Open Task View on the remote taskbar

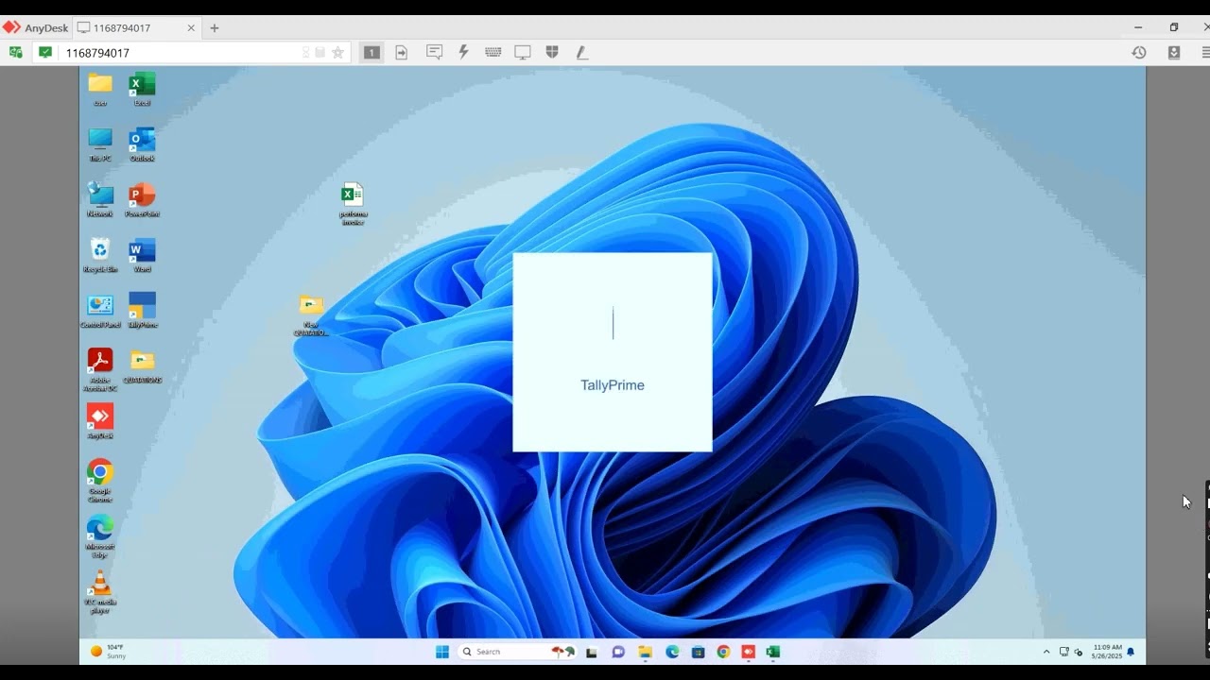point(592,652)
